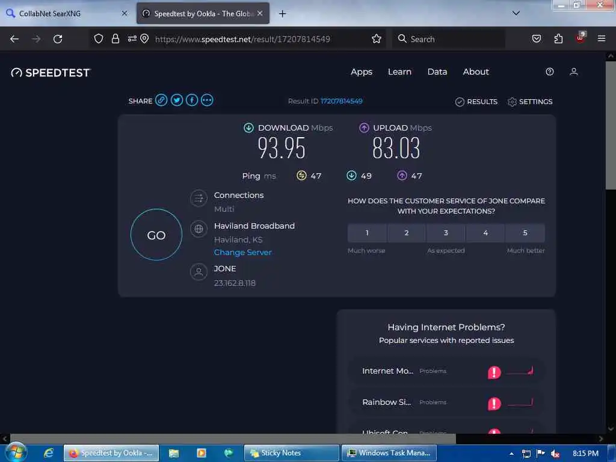Close the CollabNet SearXNG tab

pos(125,13)
